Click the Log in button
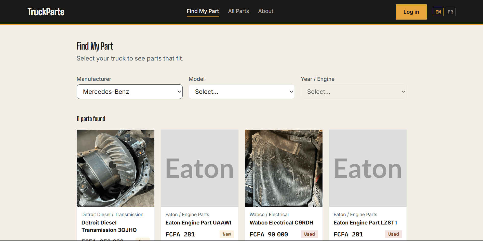 coord(411,12)
